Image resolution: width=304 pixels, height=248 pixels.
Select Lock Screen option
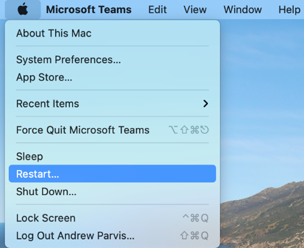(x=112, y=218)
